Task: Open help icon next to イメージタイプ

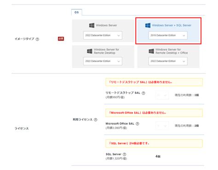Action: pos(37,39)
